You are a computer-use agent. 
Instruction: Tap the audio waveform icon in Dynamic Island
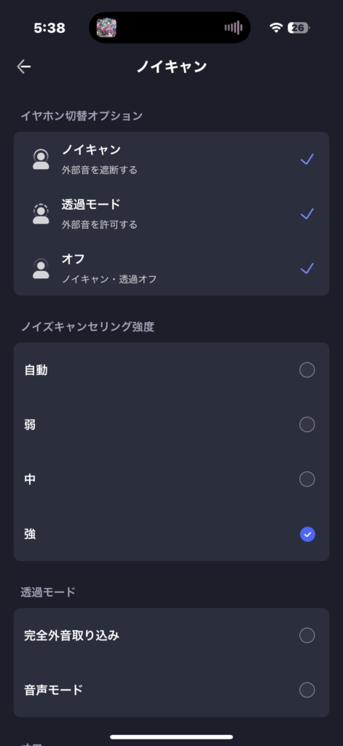[x=233, y=28]
